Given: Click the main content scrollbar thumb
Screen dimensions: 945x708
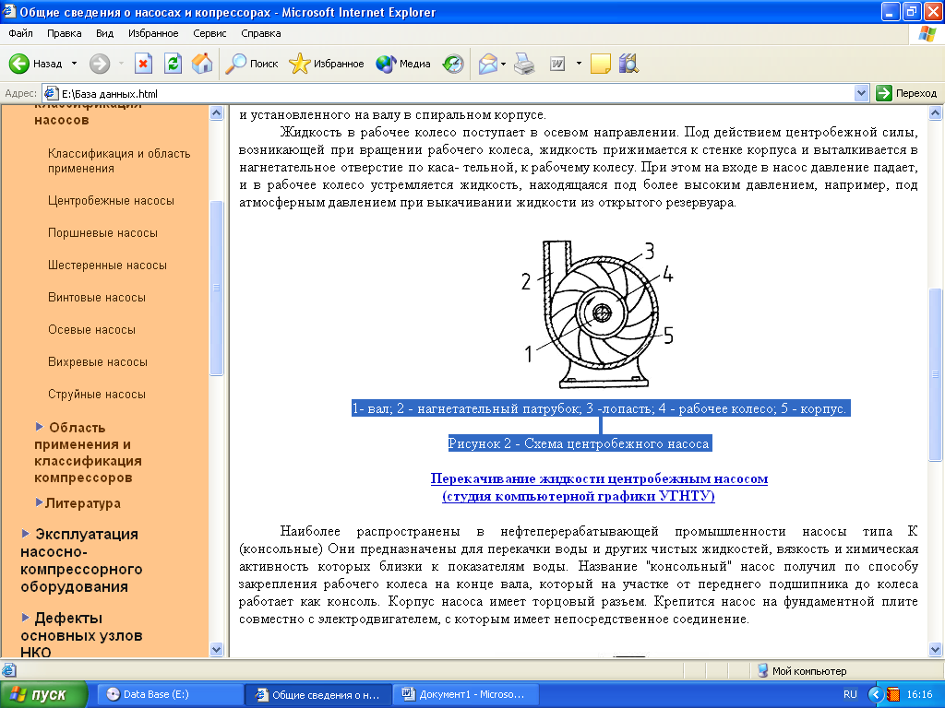Looking at the screenshot, I should pyautogui.click(x=936, y=374).
